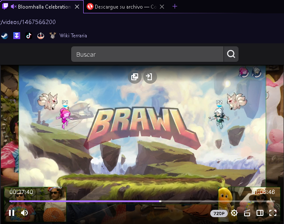The image size is (284, 224).
Task: Open the TikTok bookmark
Action: click(29, 36)
